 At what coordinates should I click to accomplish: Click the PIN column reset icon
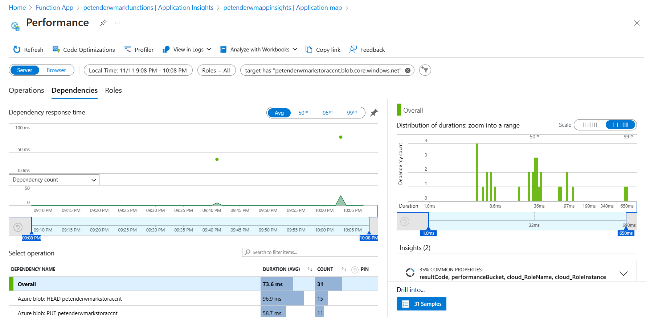click(355, 270)
